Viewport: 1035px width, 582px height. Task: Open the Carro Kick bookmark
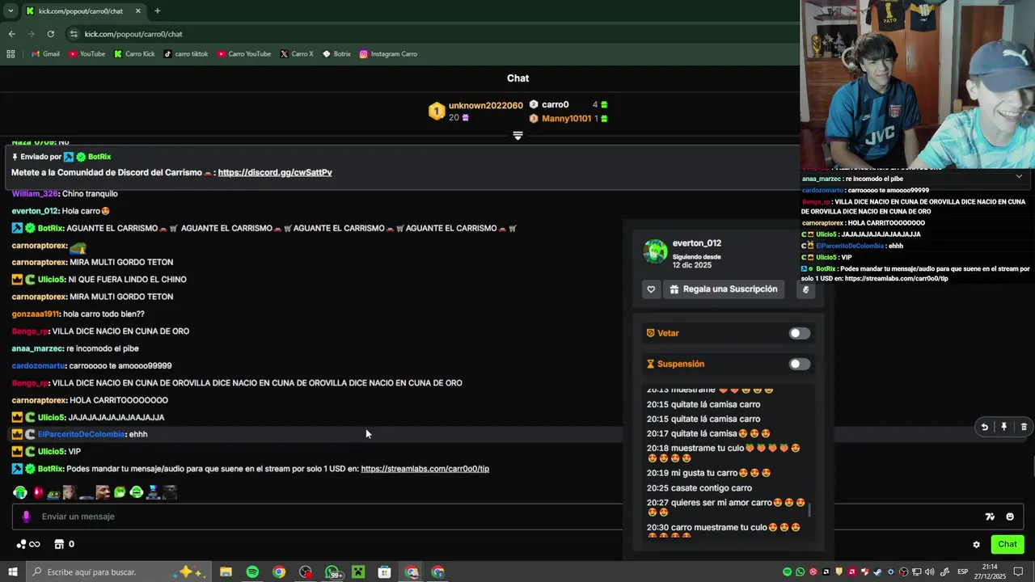134,54
